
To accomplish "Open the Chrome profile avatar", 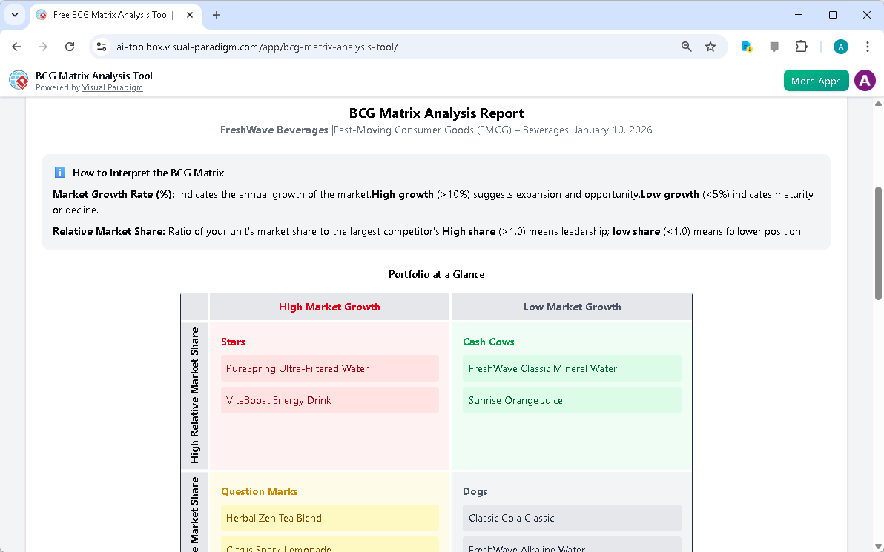I will point(841,46).
